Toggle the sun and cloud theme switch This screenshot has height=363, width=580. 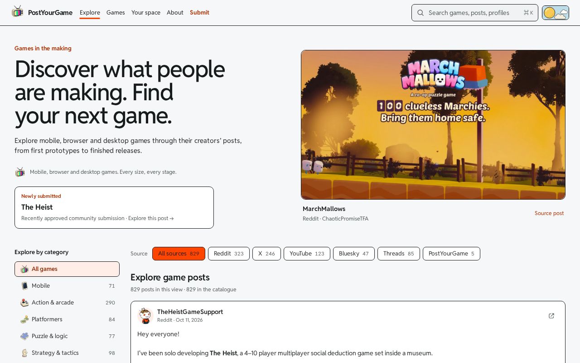pos(556,13)
